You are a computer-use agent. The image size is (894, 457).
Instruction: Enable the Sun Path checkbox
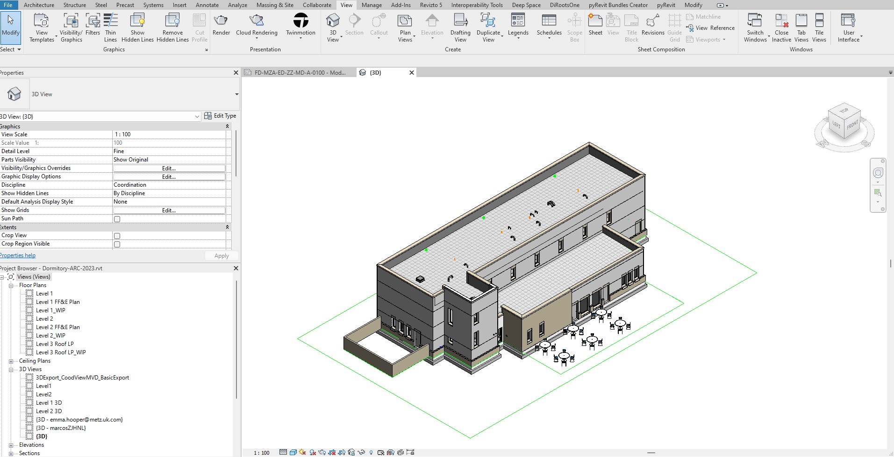tap(117, 219)
